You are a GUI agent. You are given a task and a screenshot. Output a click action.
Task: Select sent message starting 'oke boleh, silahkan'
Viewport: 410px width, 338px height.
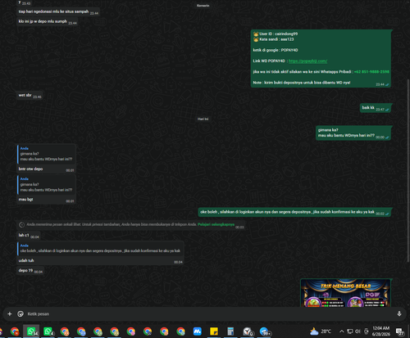tap(287, 212)
